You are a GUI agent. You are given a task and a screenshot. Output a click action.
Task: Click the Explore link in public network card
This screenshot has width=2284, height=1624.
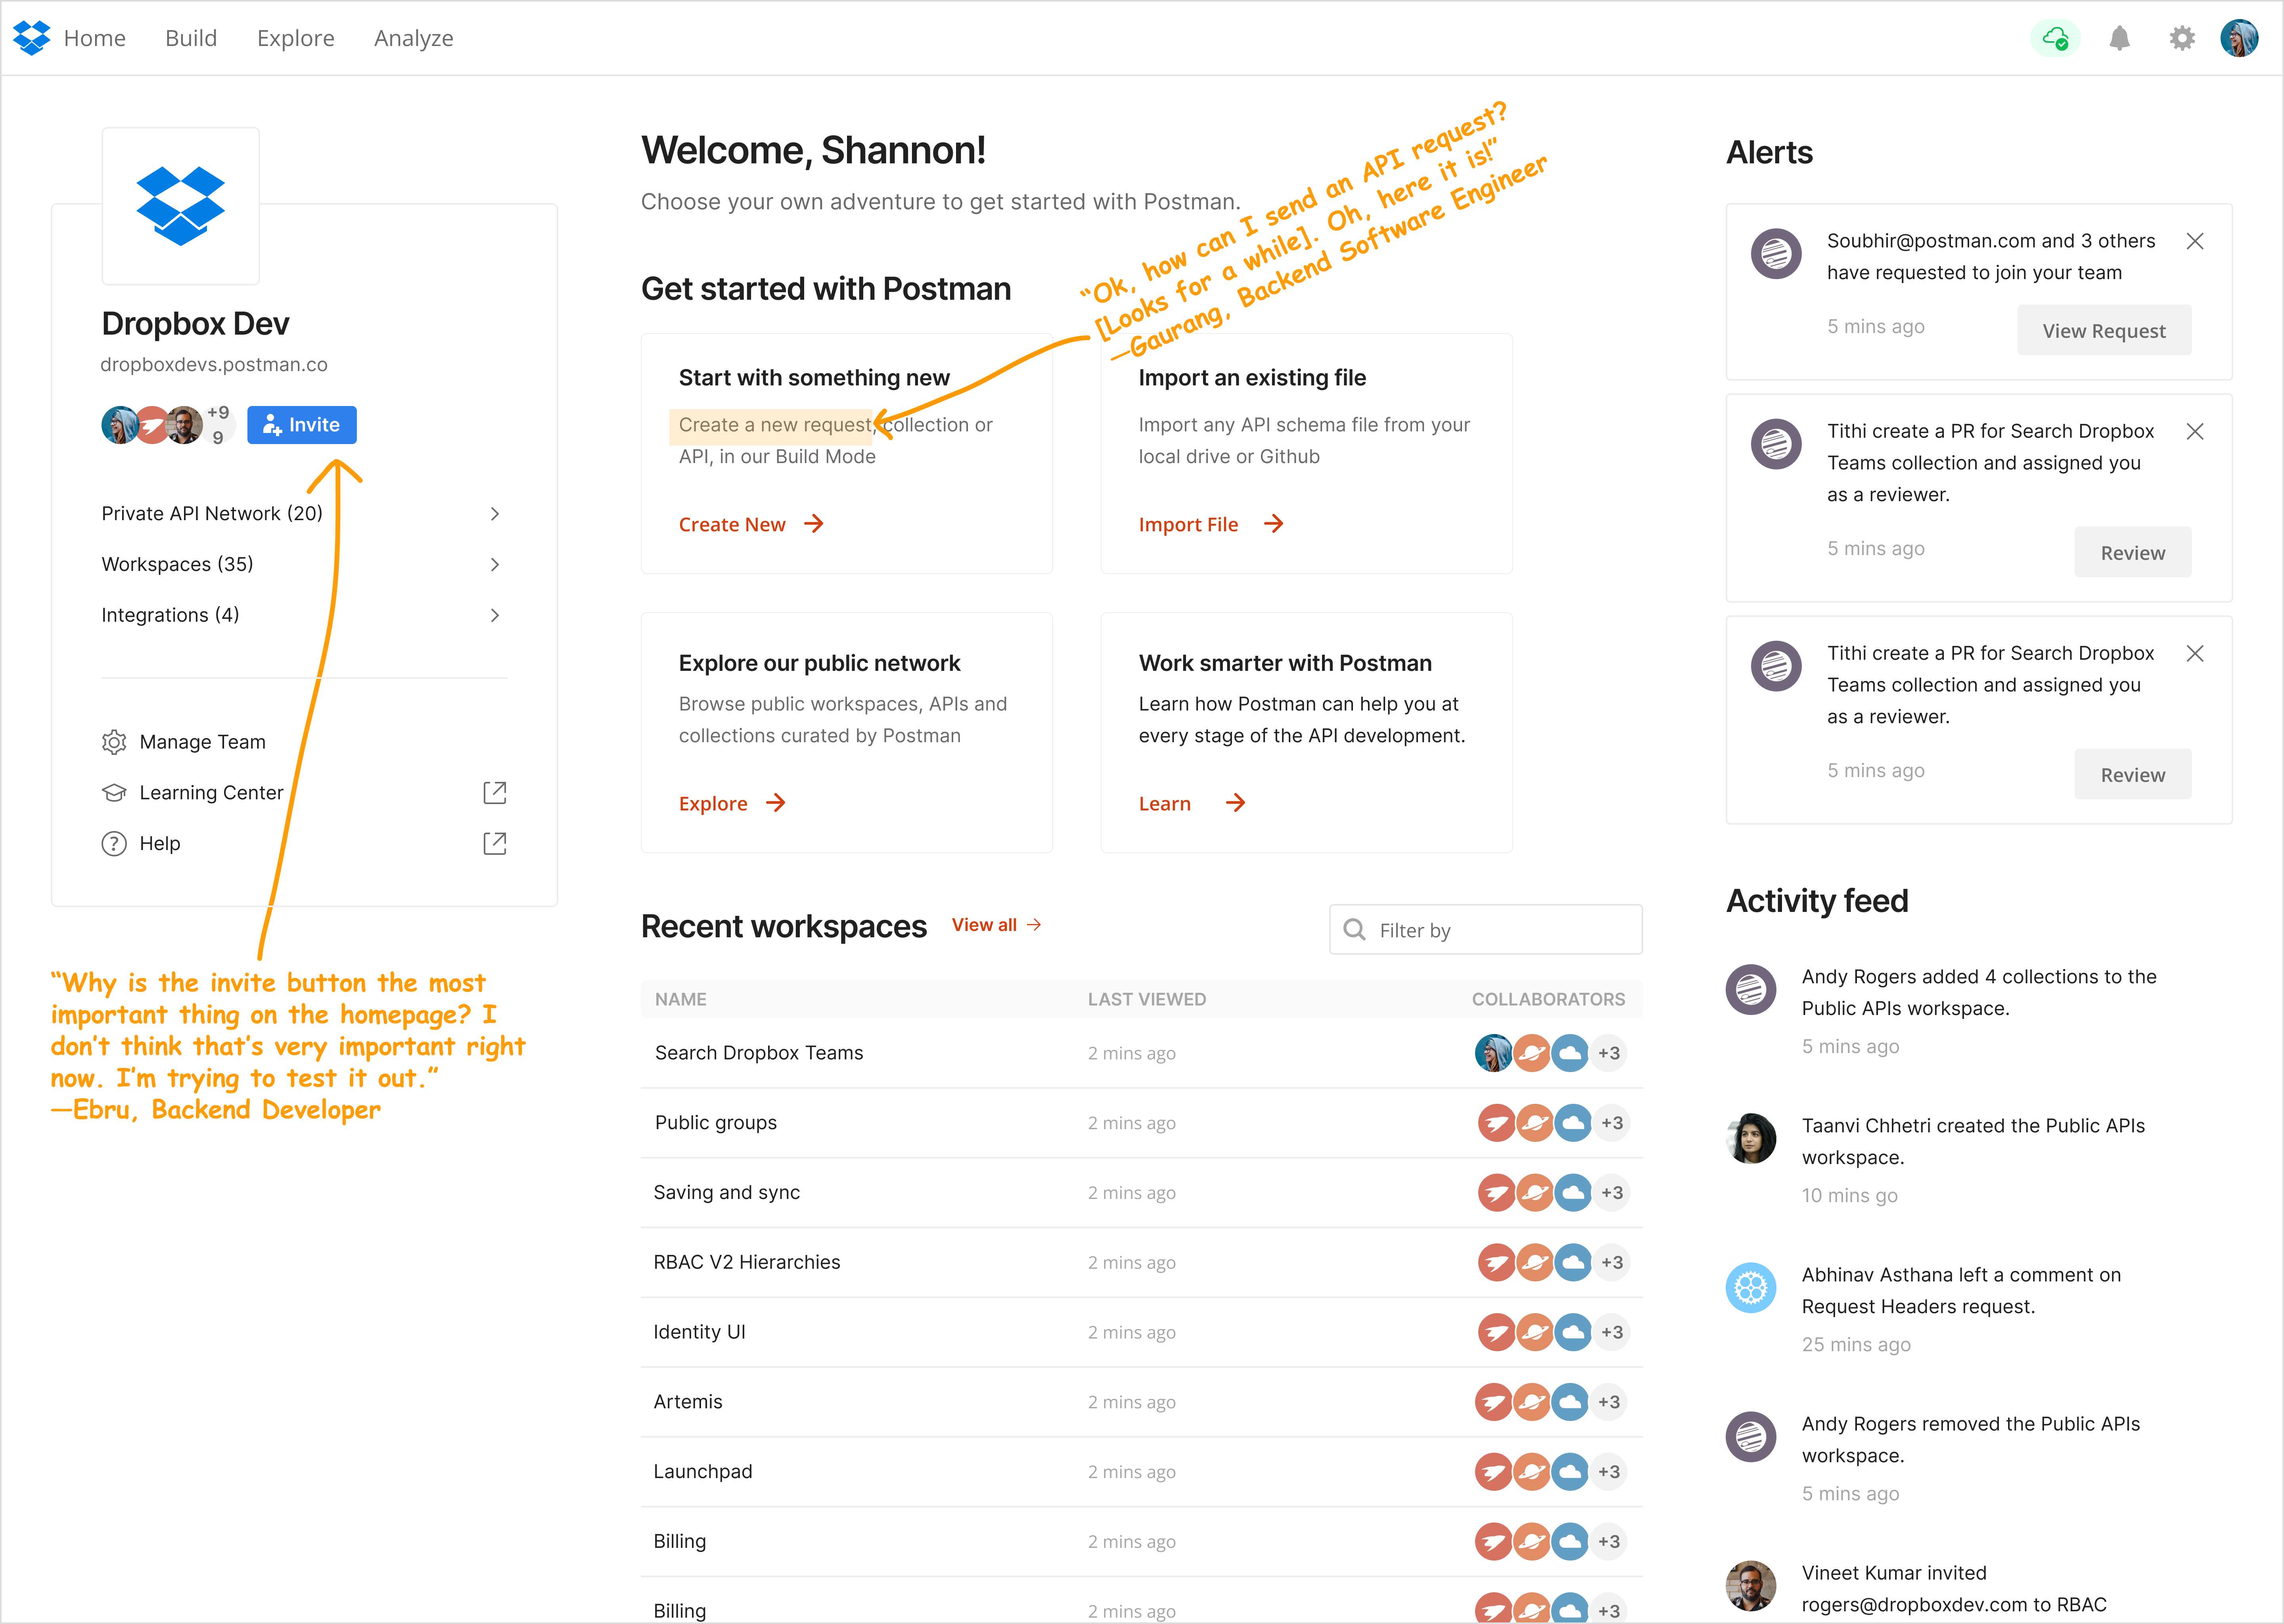[x=713, y=804]
